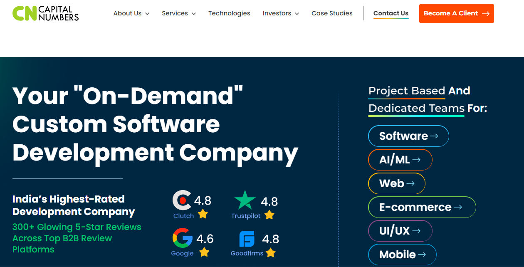Go to the Contact Us page
The image size is (524, 267).
391,13
